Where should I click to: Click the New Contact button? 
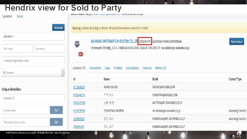pyautogui.click(x=237, y=41)
